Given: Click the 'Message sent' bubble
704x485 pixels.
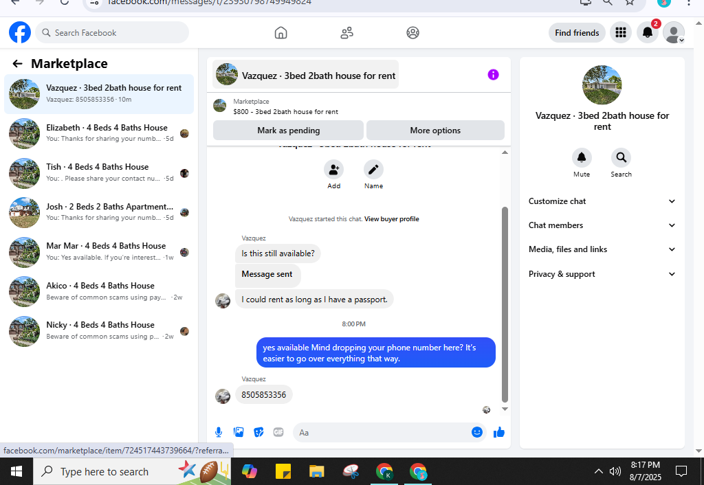Looking at the screenshot, I should pyautogui.click(x=267, y=275).
